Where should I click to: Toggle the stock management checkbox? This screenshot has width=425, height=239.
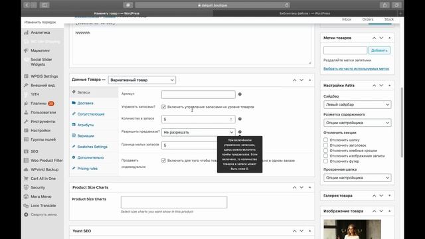point(163,107)
